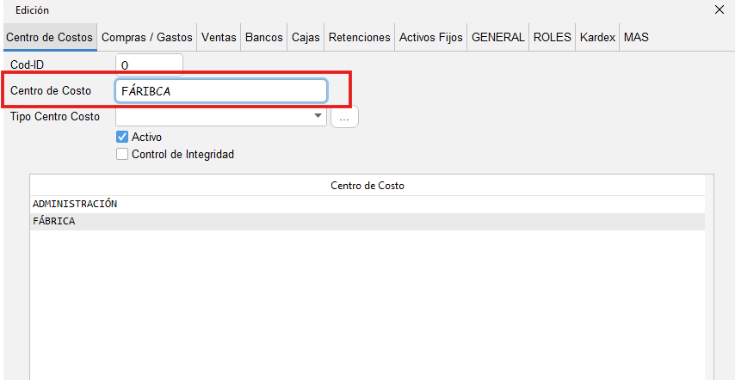Select the Bancos tab
The height and width of the screenshot is (380, 735).
point(263,38)
